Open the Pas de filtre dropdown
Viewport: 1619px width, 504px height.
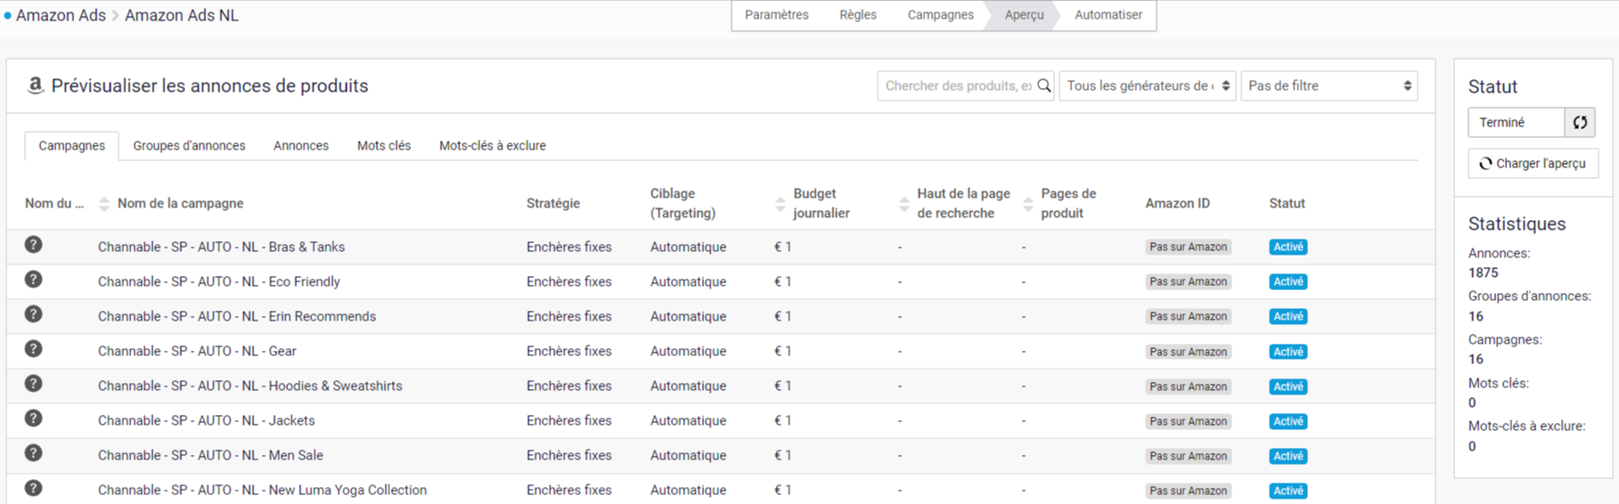click(x=1329, y=85)
